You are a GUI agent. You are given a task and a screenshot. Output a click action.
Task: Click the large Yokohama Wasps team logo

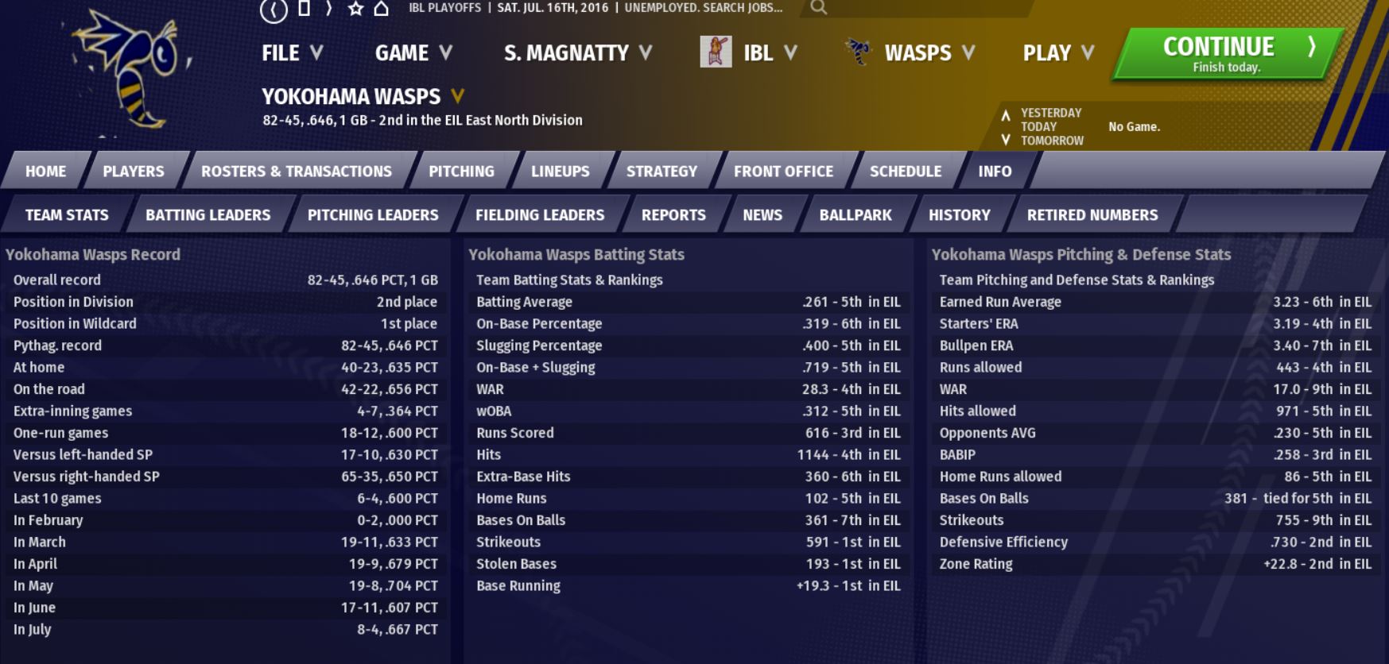click(131, 70)
